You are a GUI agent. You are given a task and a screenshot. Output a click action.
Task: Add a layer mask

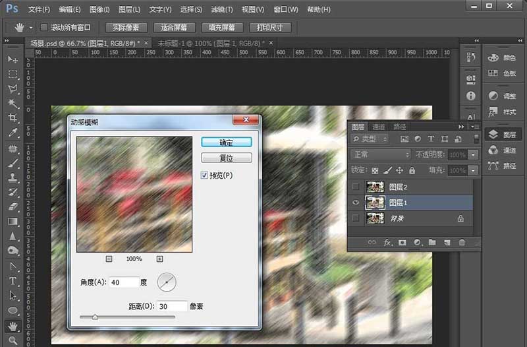402,242
